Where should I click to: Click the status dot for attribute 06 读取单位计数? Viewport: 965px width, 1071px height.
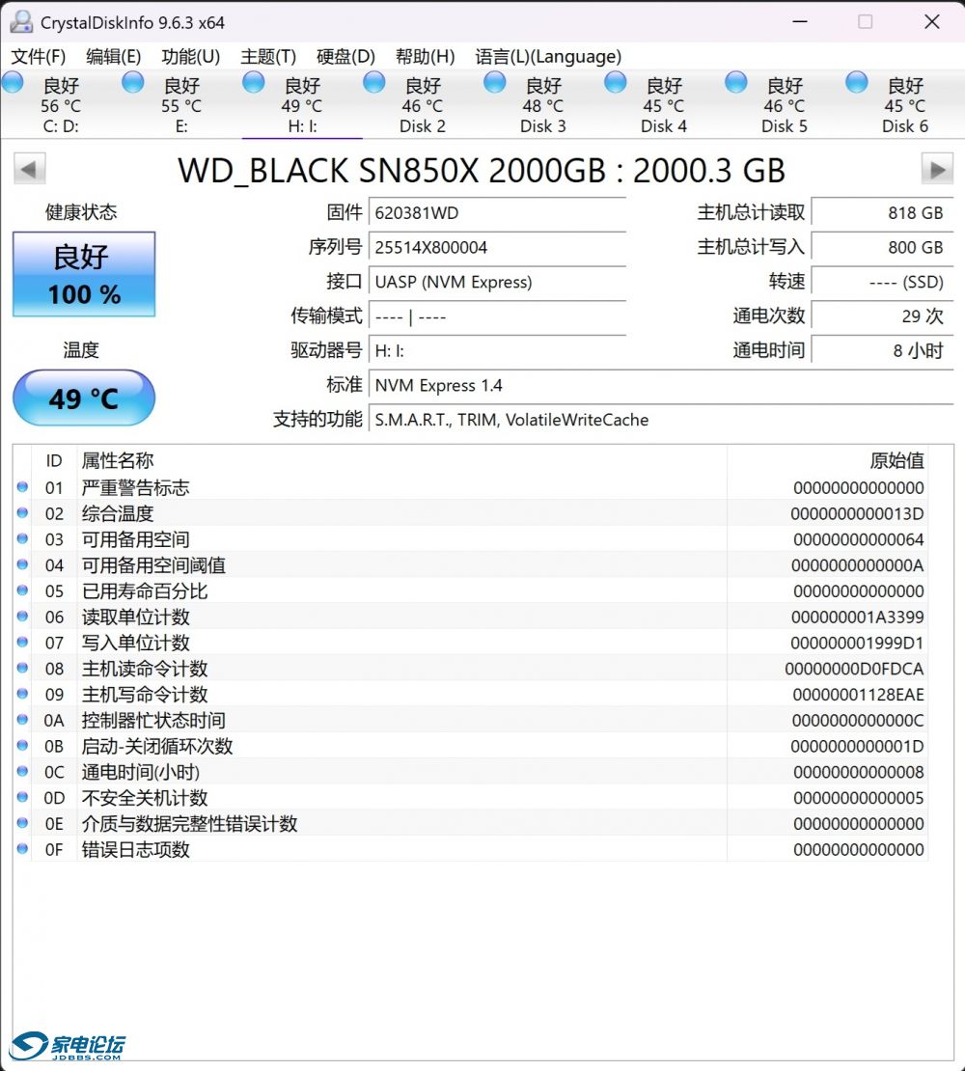click(x=22, y=617)
